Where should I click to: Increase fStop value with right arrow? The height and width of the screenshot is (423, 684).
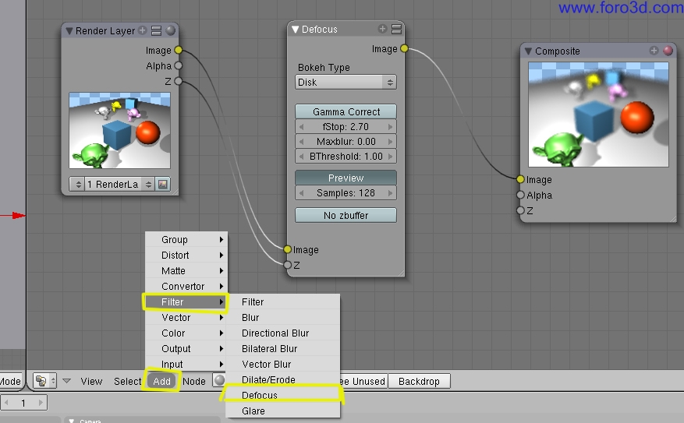(x=391, y=127)
